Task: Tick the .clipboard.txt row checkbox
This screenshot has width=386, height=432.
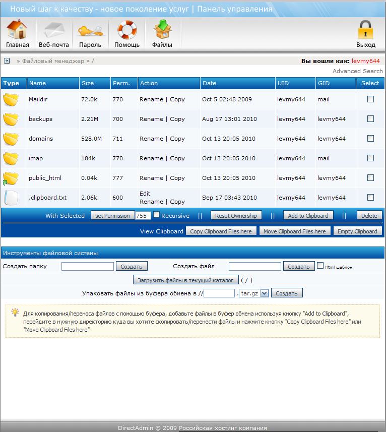Action: [370, 197]
